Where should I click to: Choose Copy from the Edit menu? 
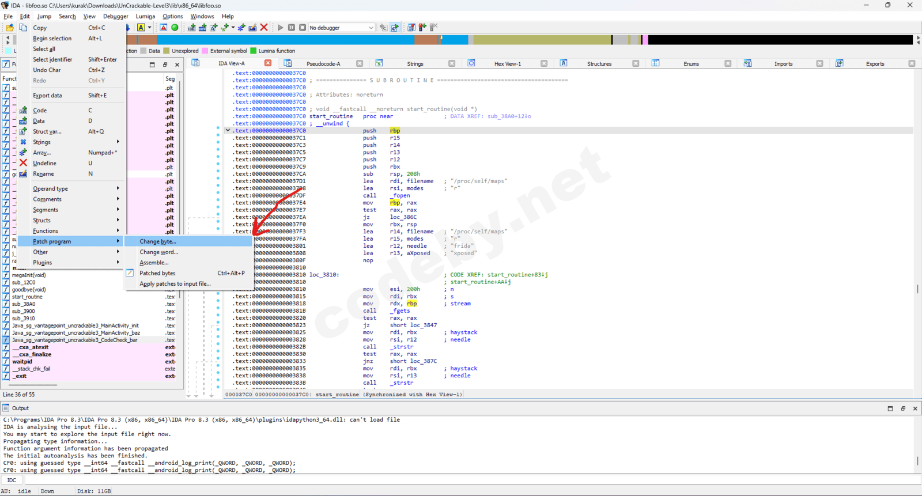pos(71,28)
